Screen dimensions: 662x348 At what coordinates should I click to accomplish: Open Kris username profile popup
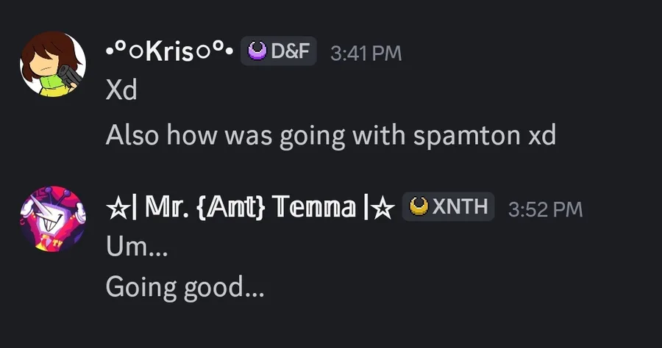pos(169,51)
